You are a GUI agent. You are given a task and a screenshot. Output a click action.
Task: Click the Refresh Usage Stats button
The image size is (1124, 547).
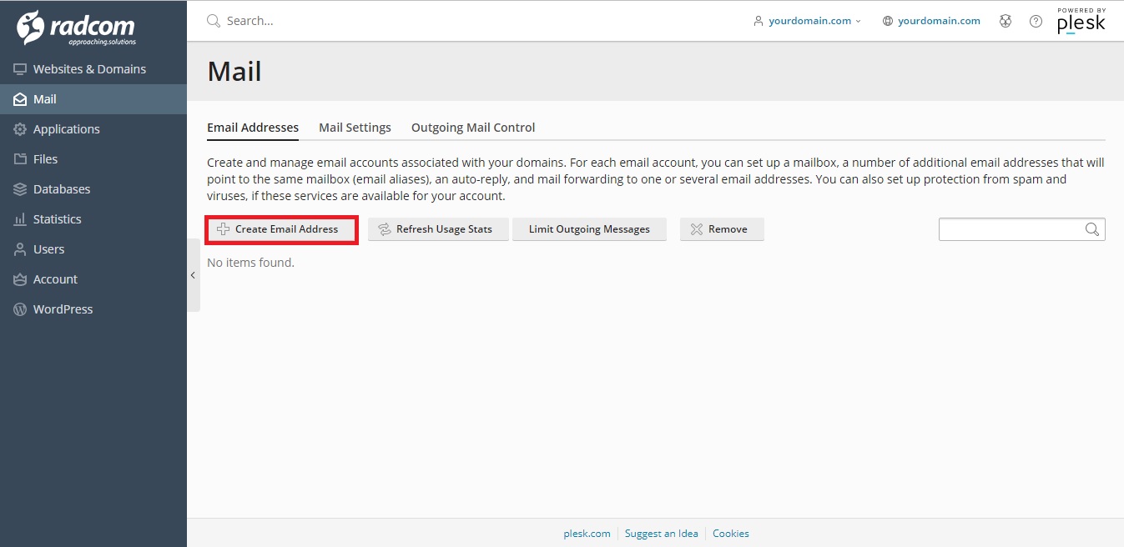[x=438, y=229]
